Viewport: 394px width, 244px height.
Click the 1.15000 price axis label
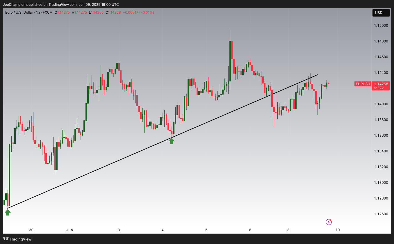(381, 26)
